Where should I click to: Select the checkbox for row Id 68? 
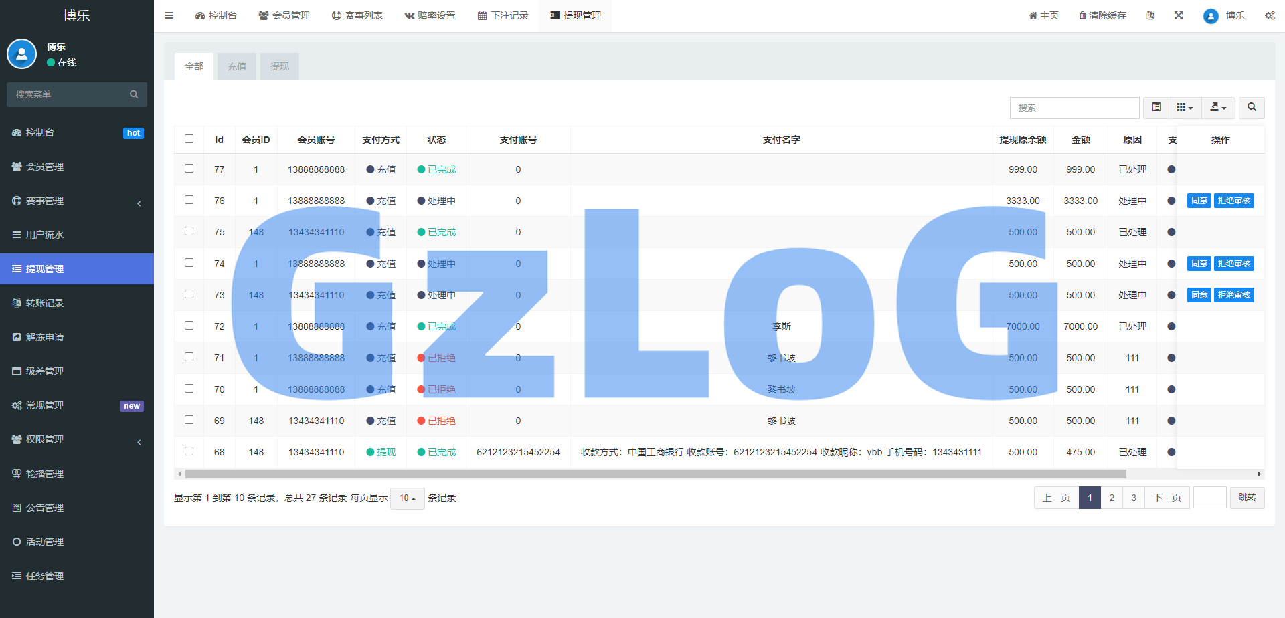pyautogui.click(x=189, y=451)
